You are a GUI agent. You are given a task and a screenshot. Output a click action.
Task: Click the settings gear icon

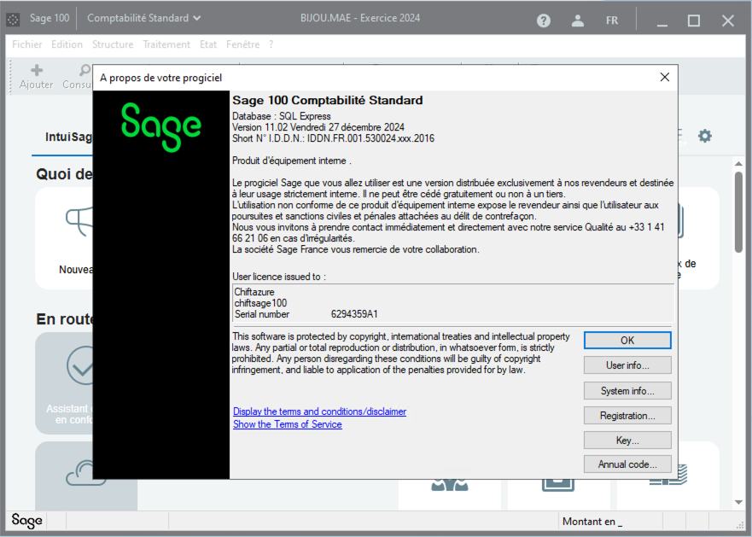pos(704,136)
